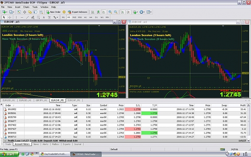The width and height of the screenshot is (251, 157).
Task: Toggle the Auto Scroll chart icon
Action: coord(122,12)
